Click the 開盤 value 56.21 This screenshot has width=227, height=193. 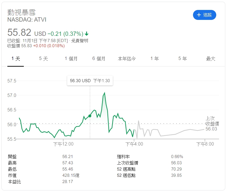pos(68,157)
